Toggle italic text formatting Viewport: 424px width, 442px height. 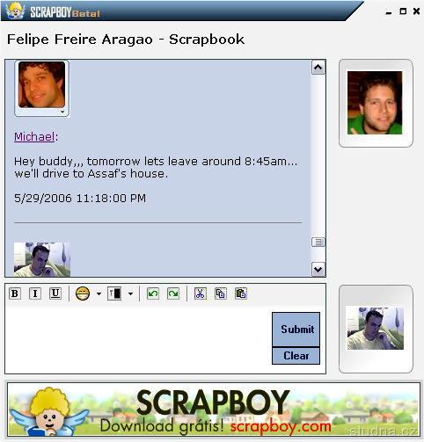coord(35,293)
